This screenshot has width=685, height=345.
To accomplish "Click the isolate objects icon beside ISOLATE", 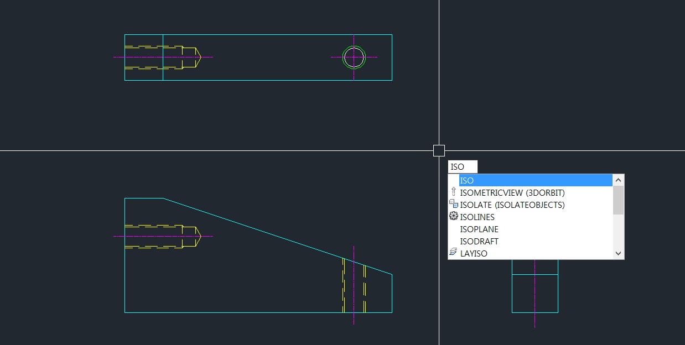I will pos(454,204).
